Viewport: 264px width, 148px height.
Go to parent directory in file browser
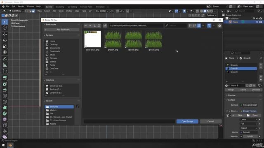(94, 25)
